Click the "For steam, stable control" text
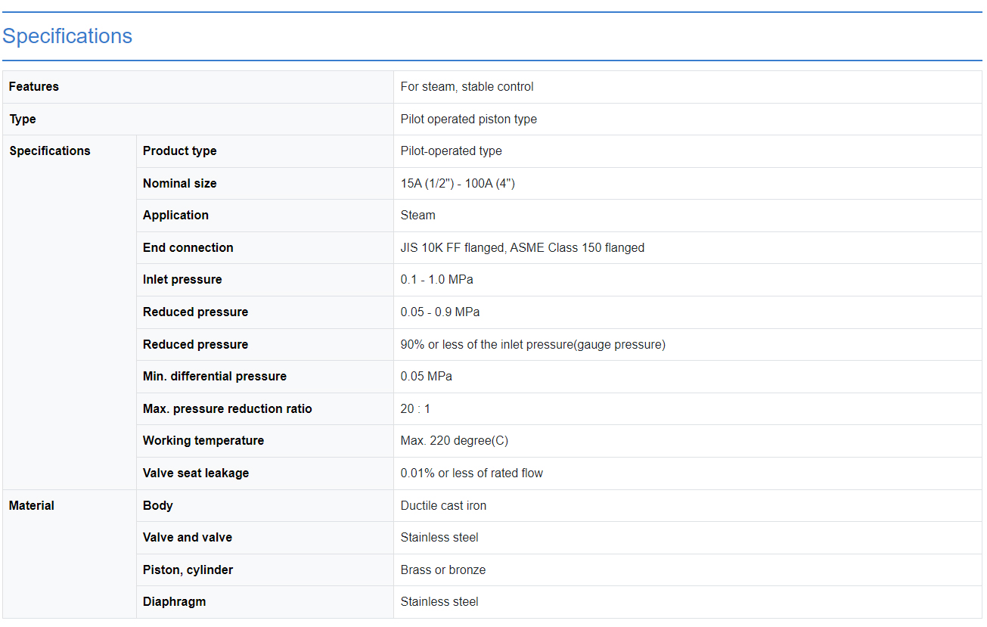The image size is (987, 627). point(467,87)
